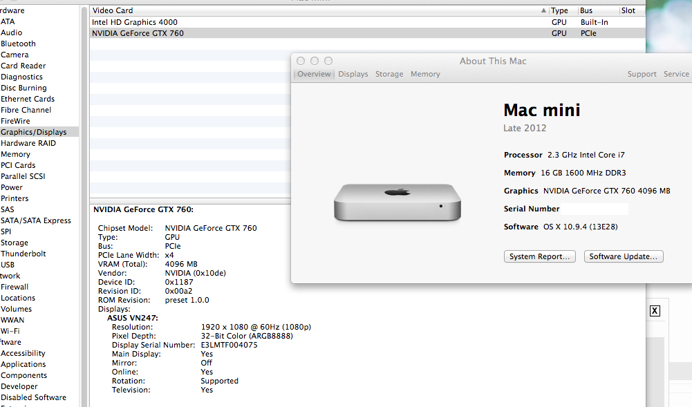The width and height of the screenshot is (692, 407).
Task: Select SATA/SATA Express in the sidebar
Action: 36,220
